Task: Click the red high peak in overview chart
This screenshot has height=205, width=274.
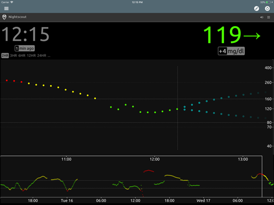Action: (x=148, y=170)
